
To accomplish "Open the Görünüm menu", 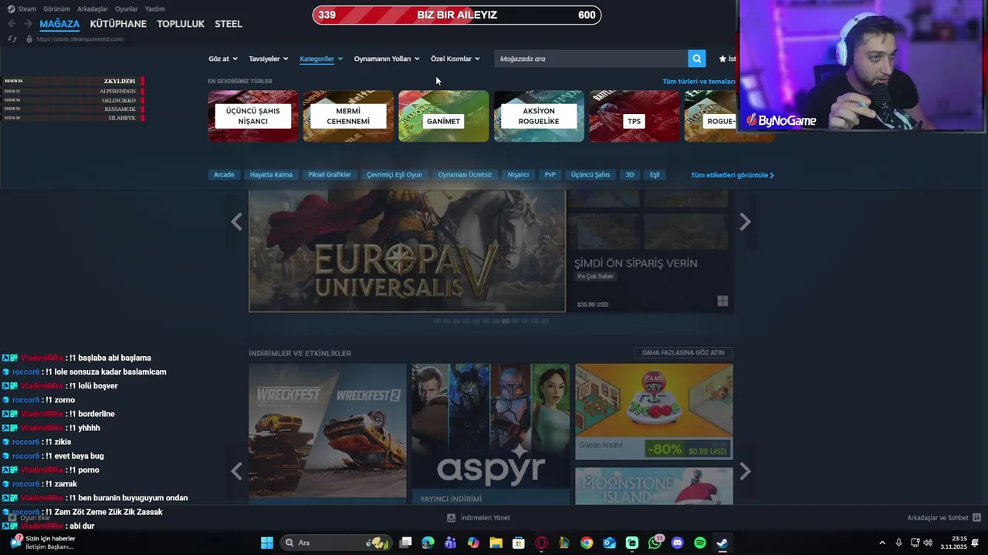I will (56, 9).
